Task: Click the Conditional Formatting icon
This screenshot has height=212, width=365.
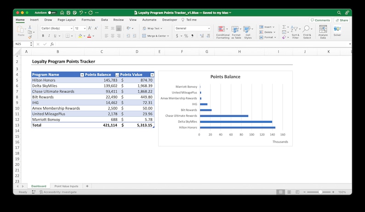Action: click(x=222, y=29)
